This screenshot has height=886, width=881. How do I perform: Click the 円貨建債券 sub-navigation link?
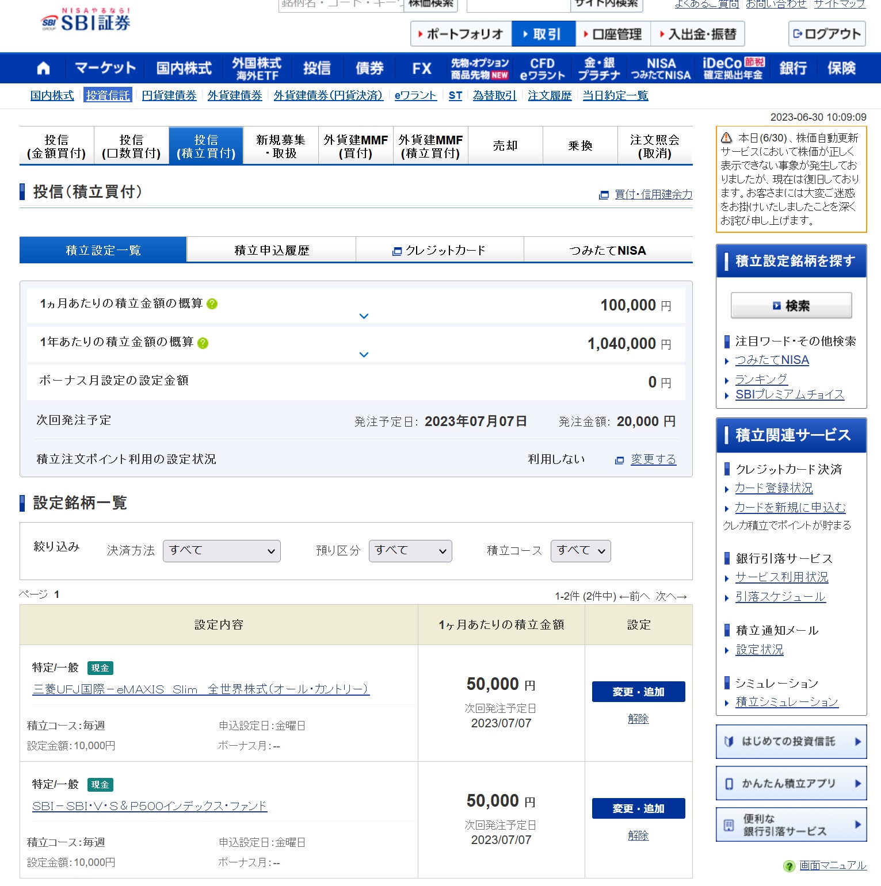[169, 95]
